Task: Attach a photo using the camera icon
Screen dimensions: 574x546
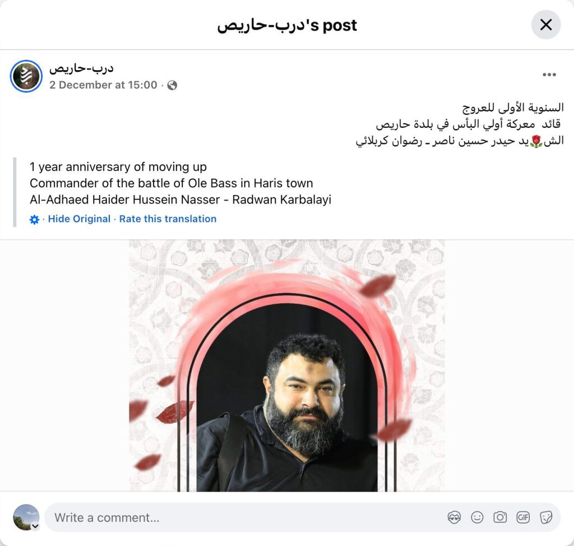Action: click(500, 517)
